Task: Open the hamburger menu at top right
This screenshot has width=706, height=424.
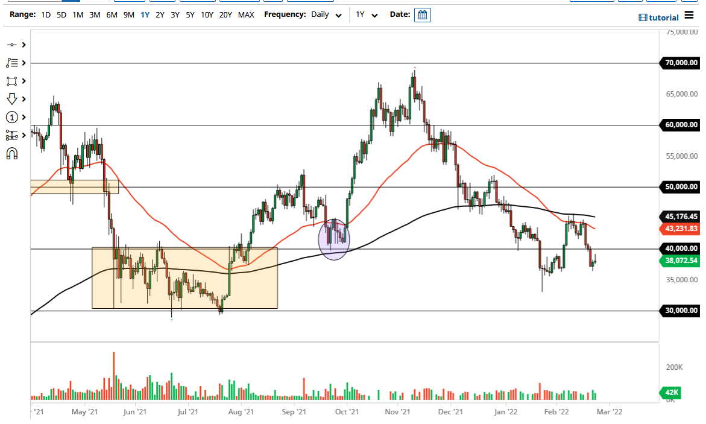Action: tap(687, 17)
